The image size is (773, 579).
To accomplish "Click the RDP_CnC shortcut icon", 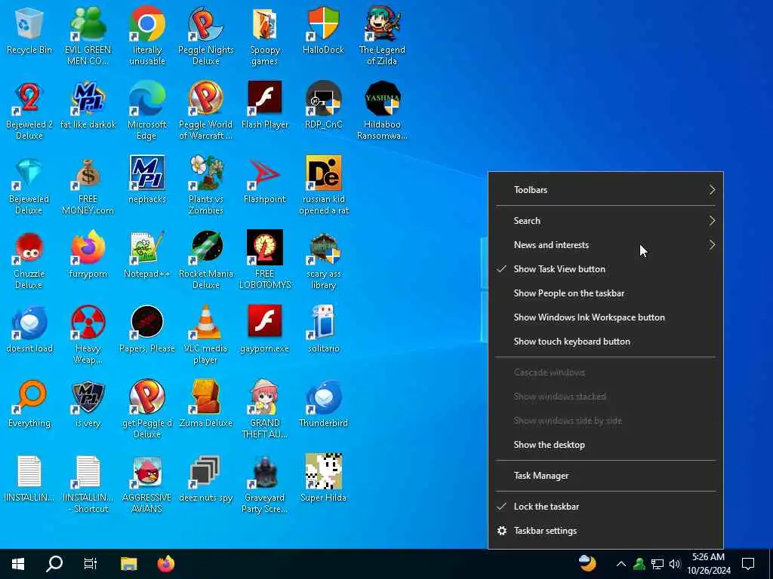I will (x=323, y=99).
